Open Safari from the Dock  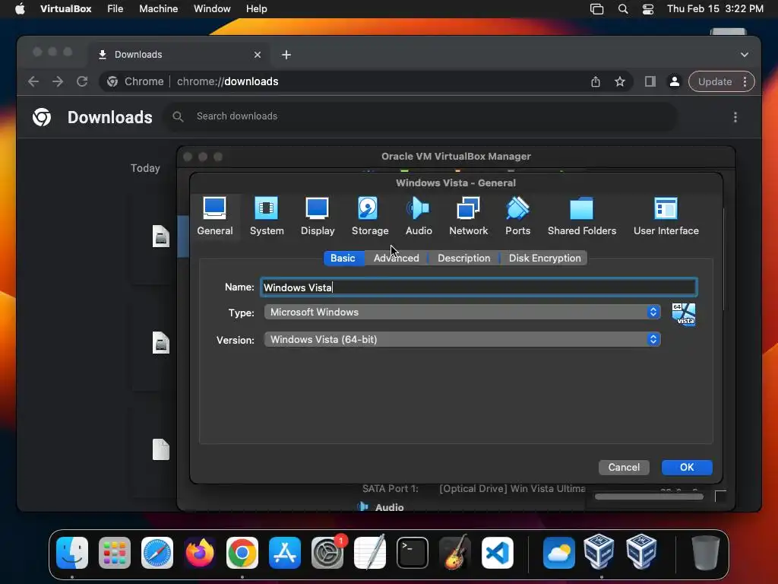coord(157,553)
